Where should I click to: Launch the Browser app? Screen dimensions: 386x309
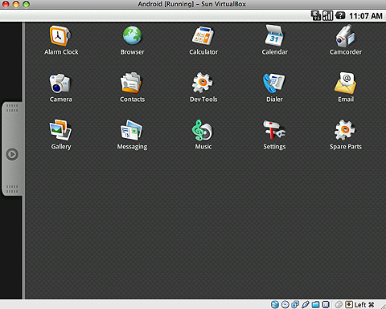click(132, 40)
